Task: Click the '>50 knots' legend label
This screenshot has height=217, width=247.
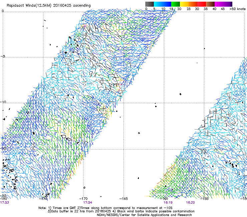Action: [x=237, y=9]
